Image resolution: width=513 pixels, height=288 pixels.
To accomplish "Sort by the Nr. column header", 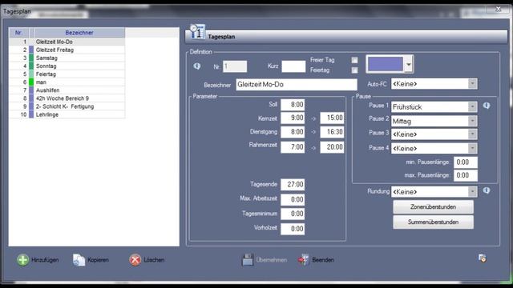I will 19,33.
